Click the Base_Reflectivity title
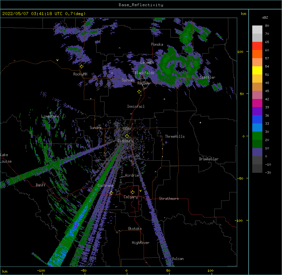282x275 pixels. [x=141, y=5]
